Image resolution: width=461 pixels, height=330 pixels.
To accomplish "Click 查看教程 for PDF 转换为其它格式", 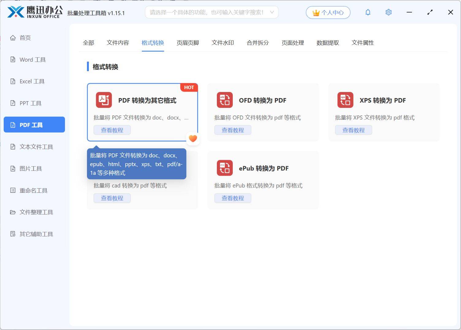I will click(x=112, y=130).
